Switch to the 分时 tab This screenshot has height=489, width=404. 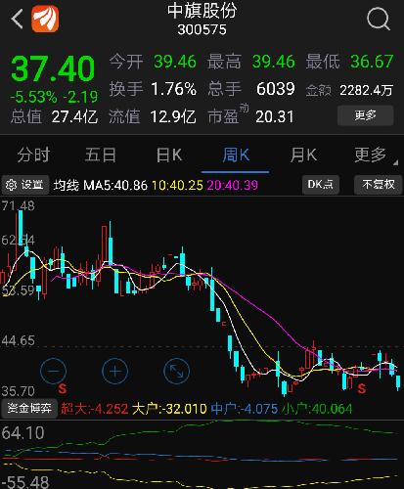click(33, 155)
